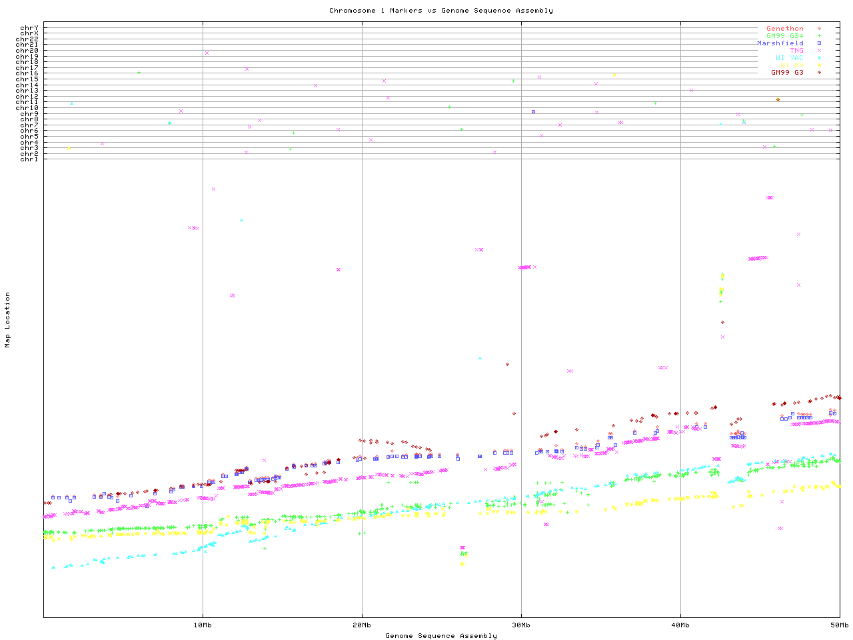Click the 'Genome Sequence Assembly' x-axis title

(x=440, y=636)
